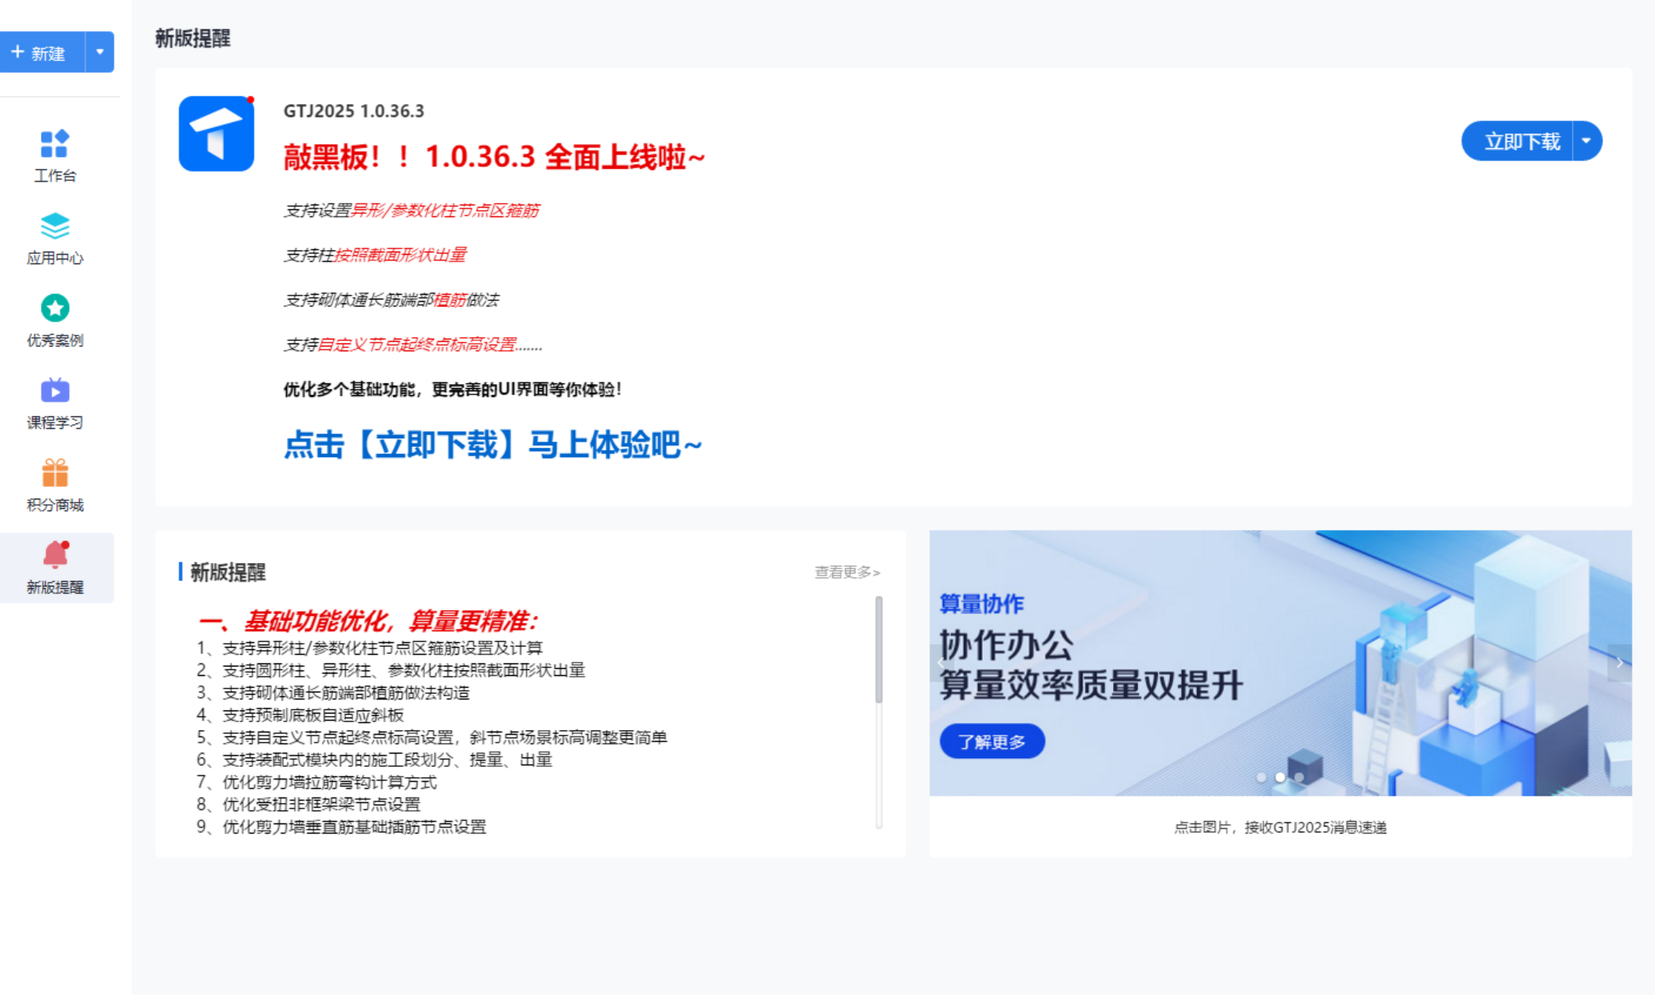Click caption 点击图片，接收GTJ2025消息速递
Viewport: 1655px width, 995px height.
click(1280, 827)
